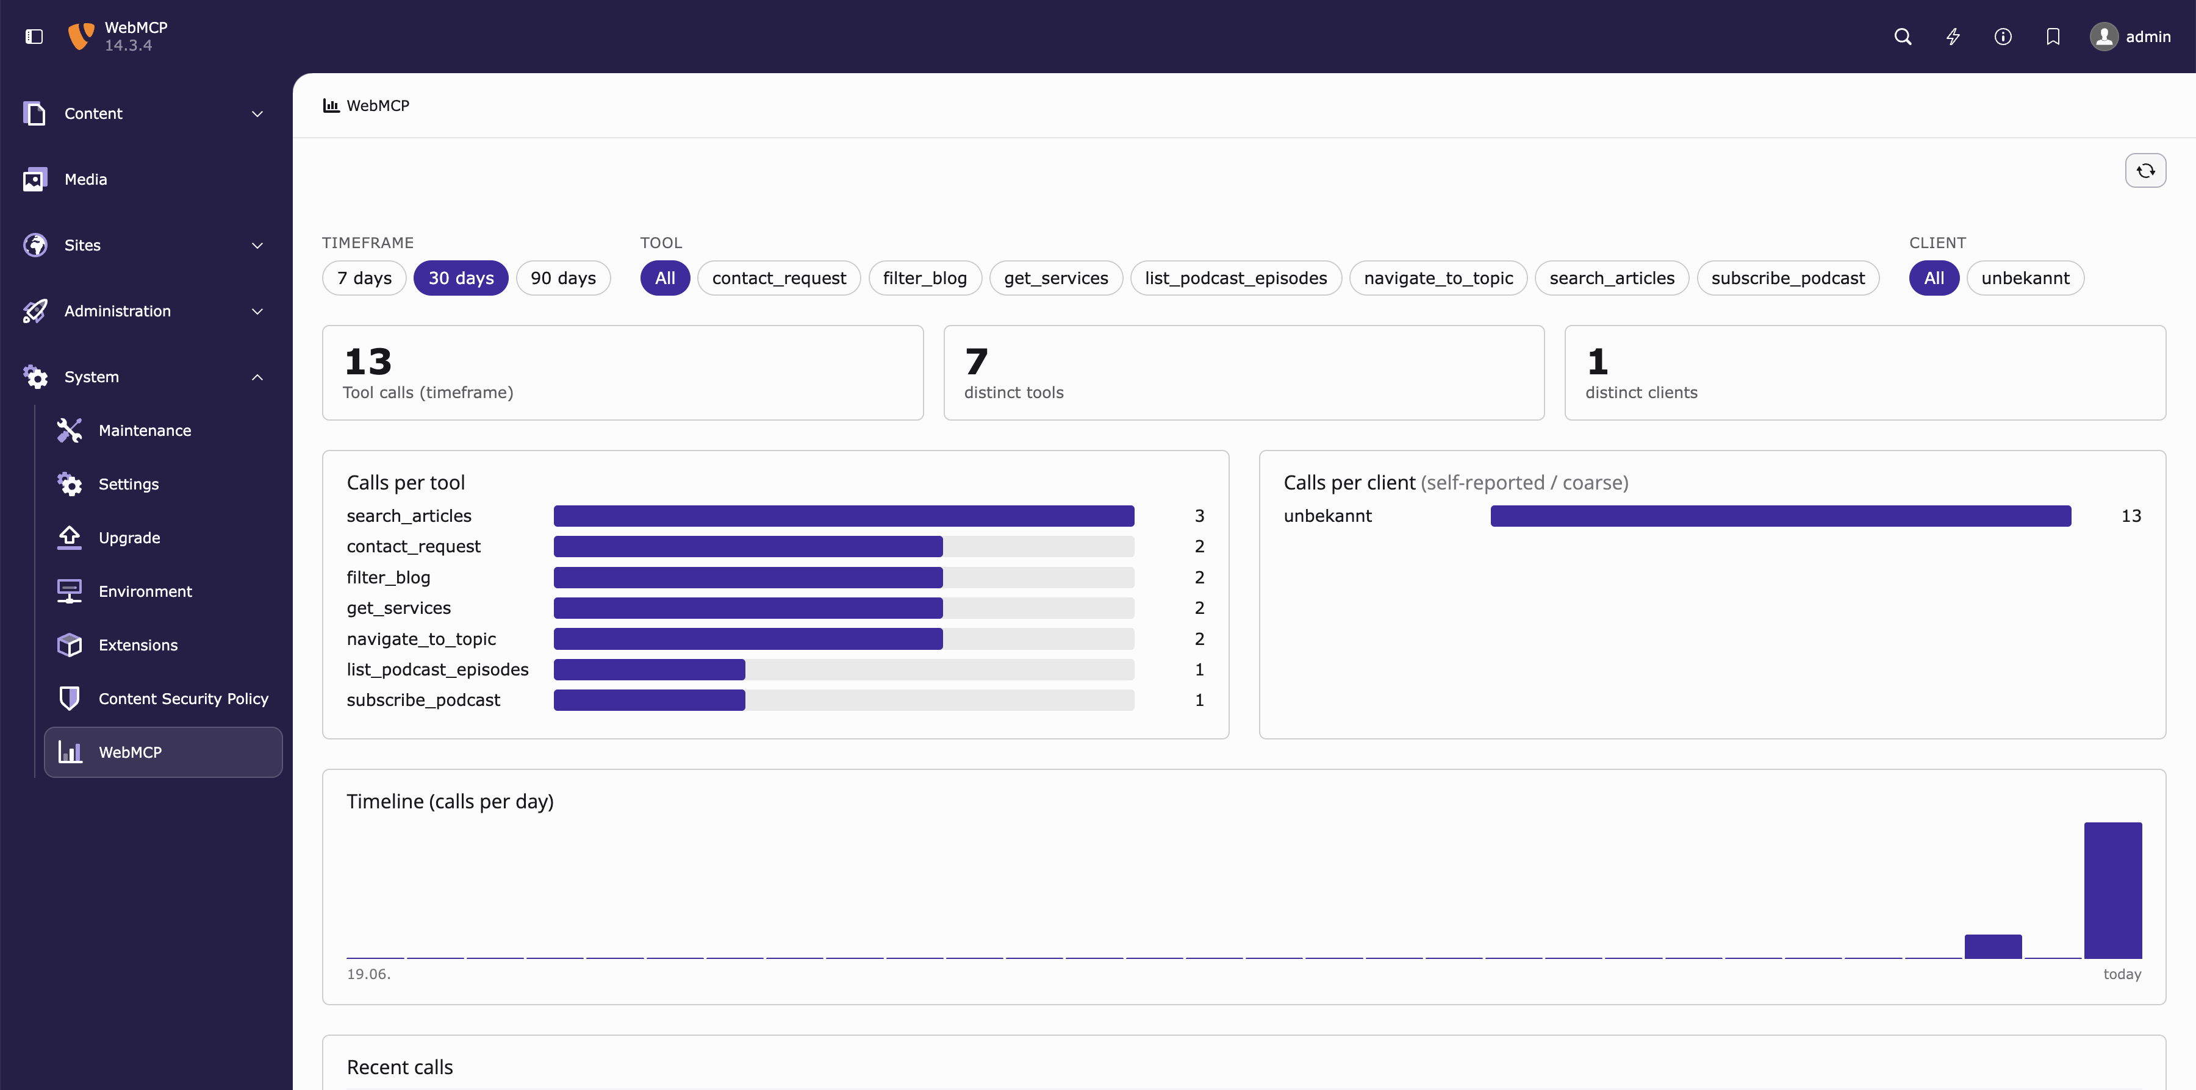The width and height of the screenshot is (2196, 1090).
Task: Click the Media module icon
Action: 35,179
